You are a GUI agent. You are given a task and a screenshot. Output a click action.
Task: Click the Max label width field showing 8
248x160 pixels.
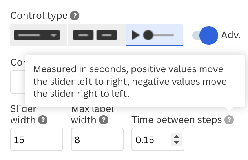click(x=97, y=139)
